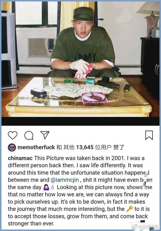
Task: Click the 赞了 text after like count
Action: point(118,147)
